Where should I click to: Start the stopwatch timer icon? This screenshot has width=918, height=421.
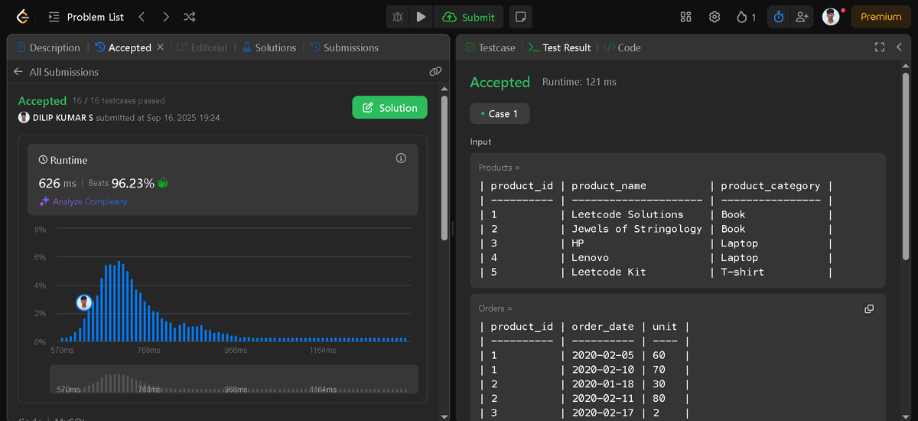(x=779, y=17)
